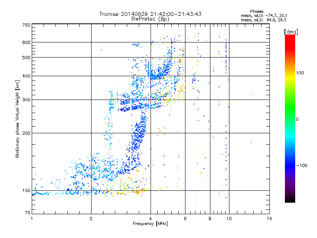Click the x-axis tick label "8"
This screenshot has height=238, width=317.
[210, 219]
